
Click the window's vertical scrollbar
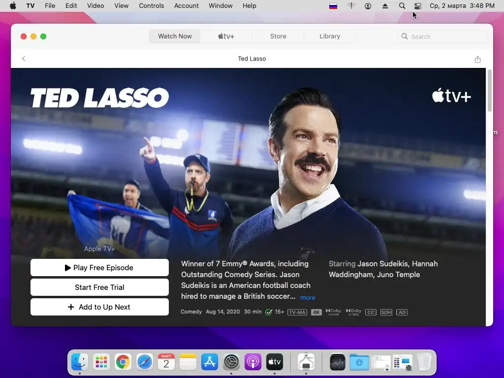pyautogui.click(x=490, y=91)
